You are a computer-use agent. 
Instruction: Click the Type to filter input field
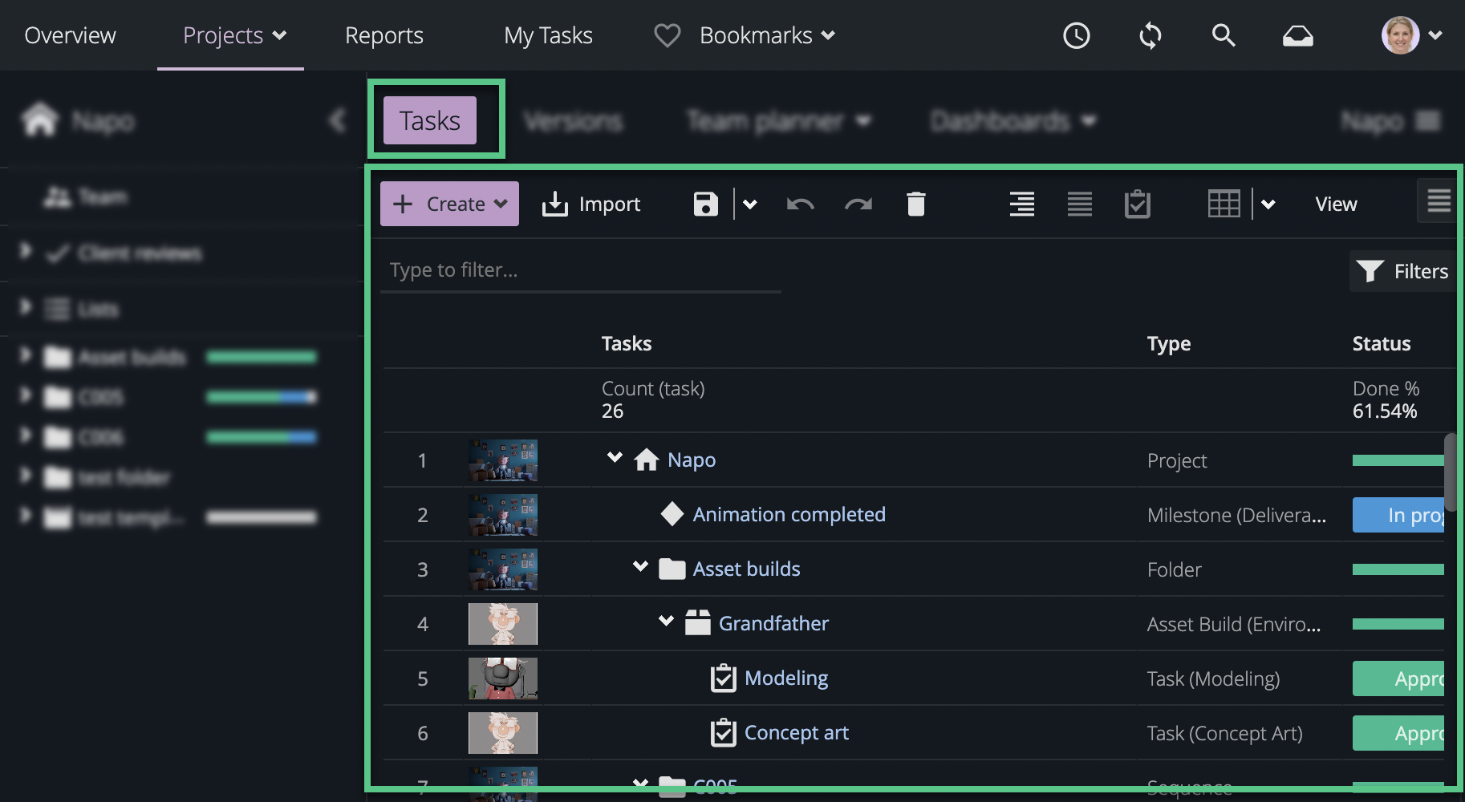click(580, 270)
